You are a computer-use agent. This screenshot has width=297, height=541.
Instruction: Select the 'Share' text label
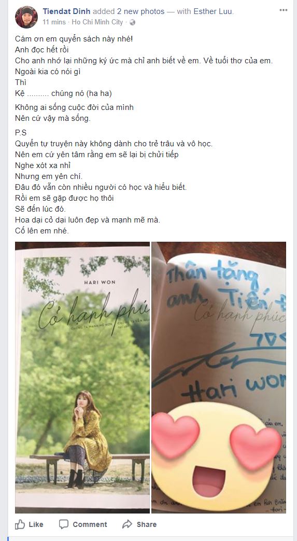tap(147, 524)
